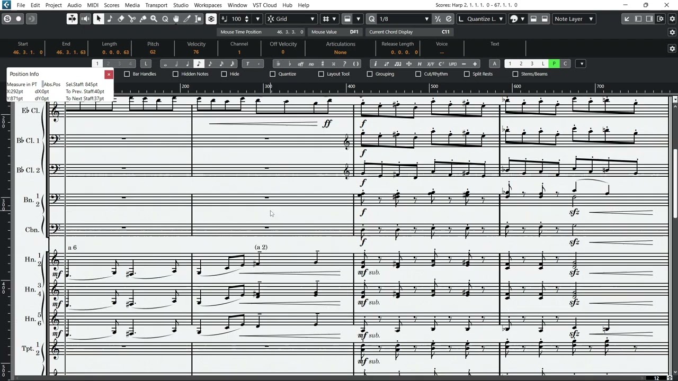678x381 pixels.
Task: Enable the Hide checkbox
Action: pyautogui.click(x=224, y=74)
